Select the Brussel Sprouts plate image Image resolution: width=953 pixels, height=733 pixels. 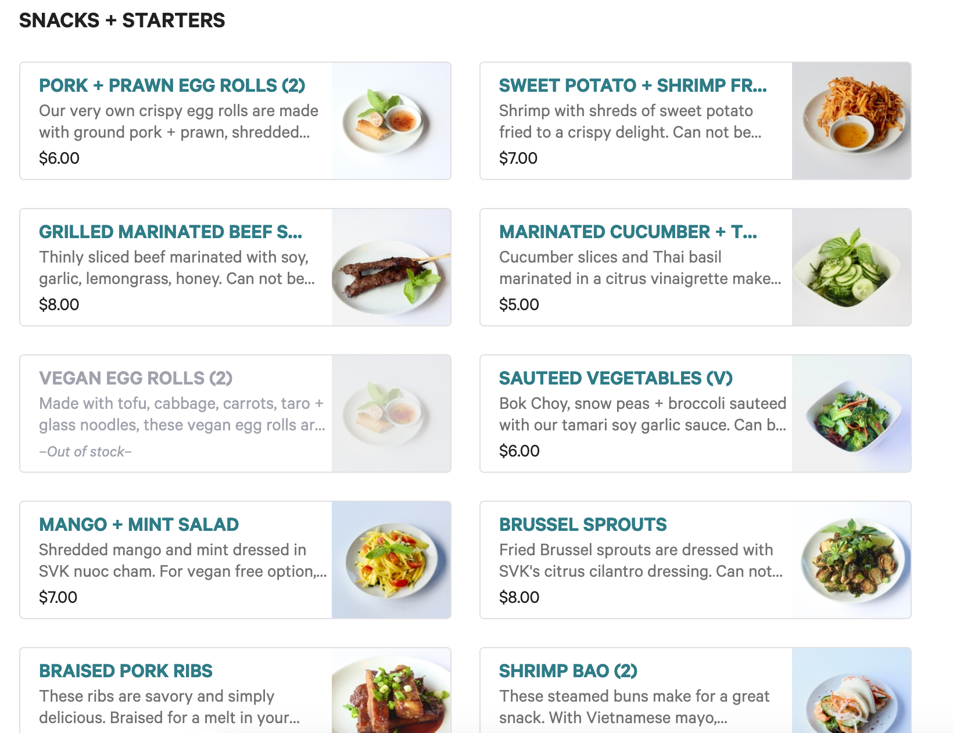(x=851, y=560)
